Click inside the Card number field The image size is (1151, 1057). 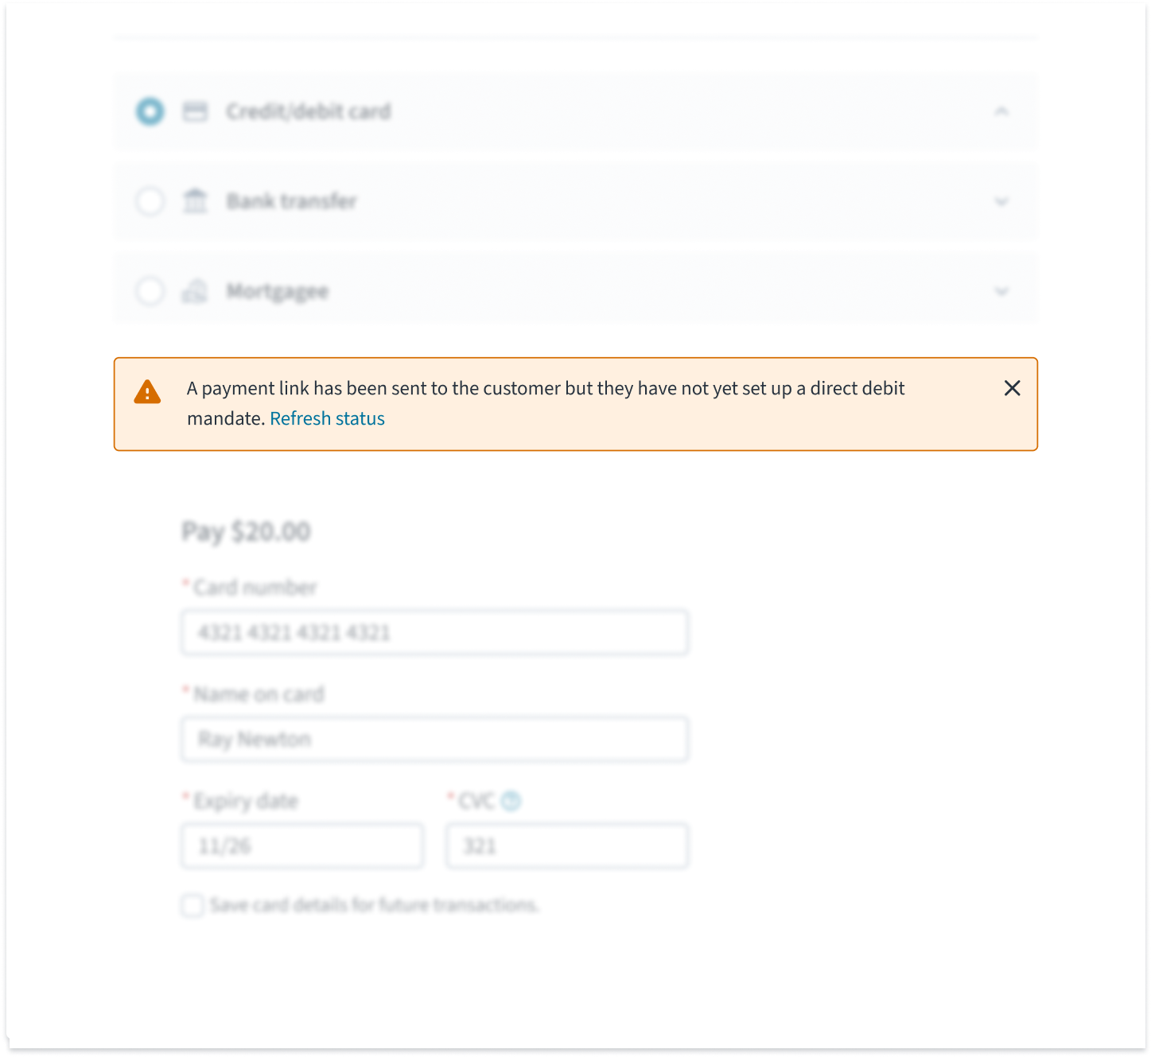pyautogui.click(x=434, y=632)
